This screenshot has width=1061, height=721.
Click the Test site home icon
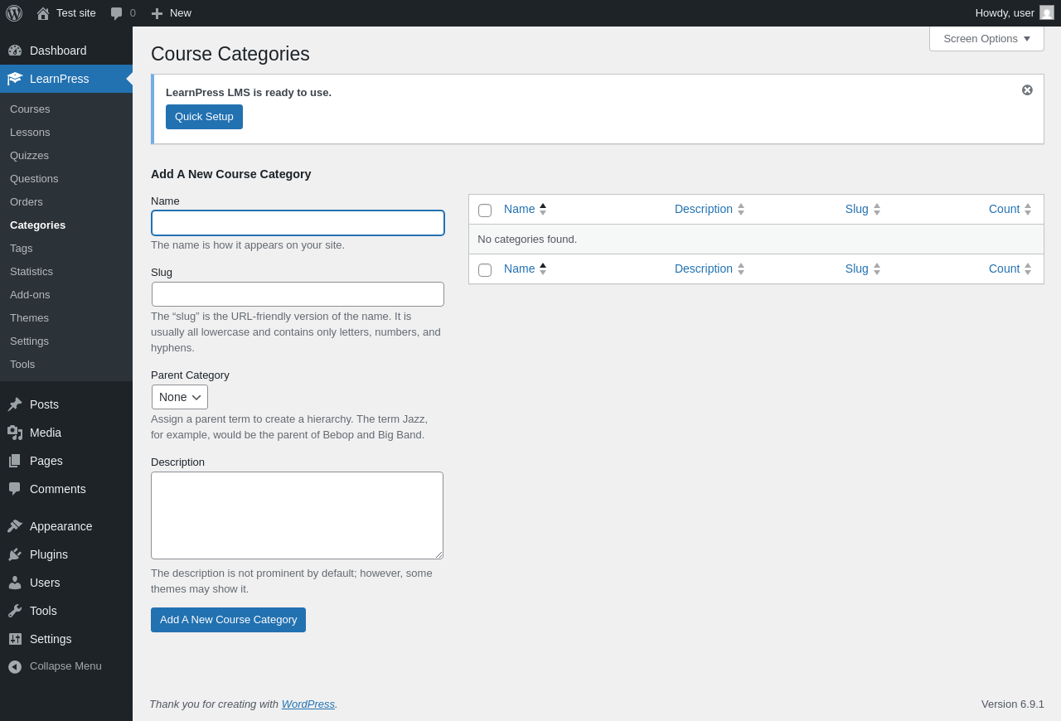click(43, 13)
